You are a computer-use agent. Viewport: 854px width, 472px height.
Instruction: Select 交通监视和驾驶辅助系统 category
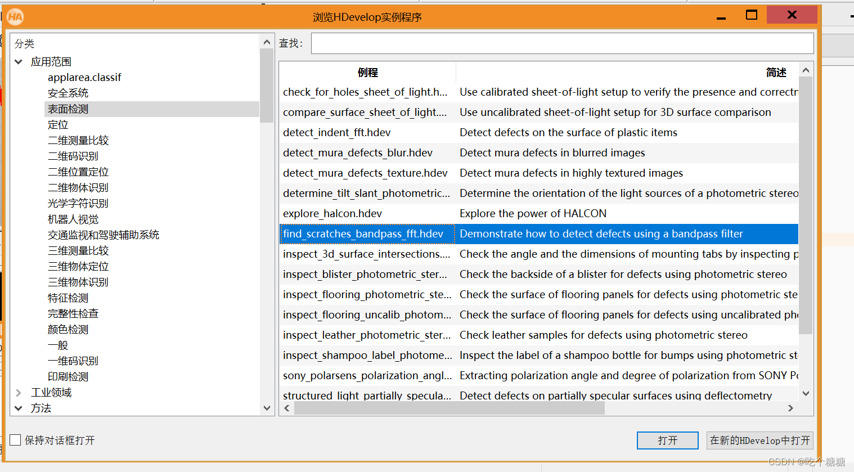point(104,235)
